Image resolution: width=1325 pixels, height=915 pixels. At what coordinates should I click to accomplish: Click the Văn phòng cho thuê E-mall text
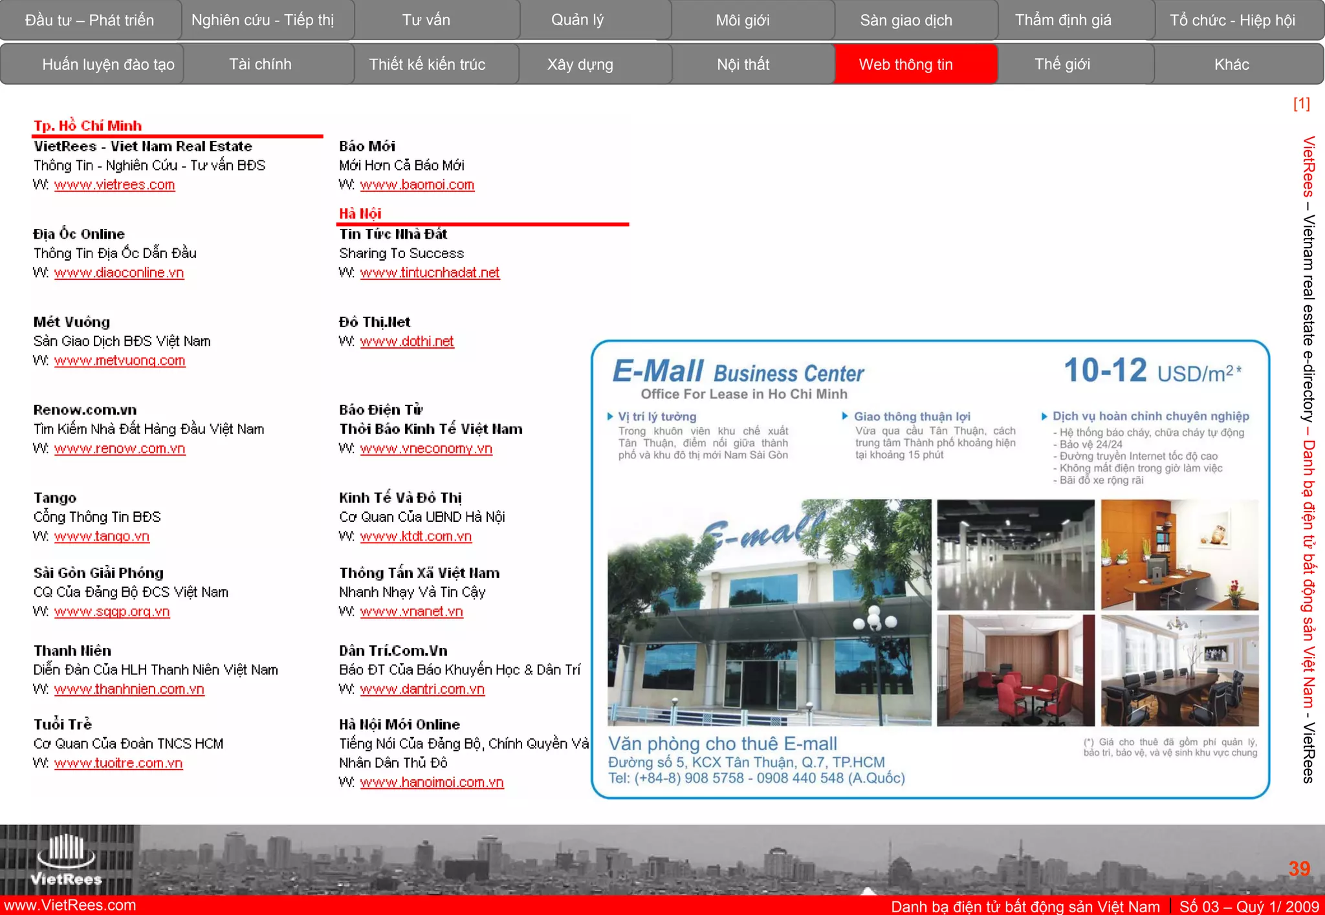click(723, 744)
